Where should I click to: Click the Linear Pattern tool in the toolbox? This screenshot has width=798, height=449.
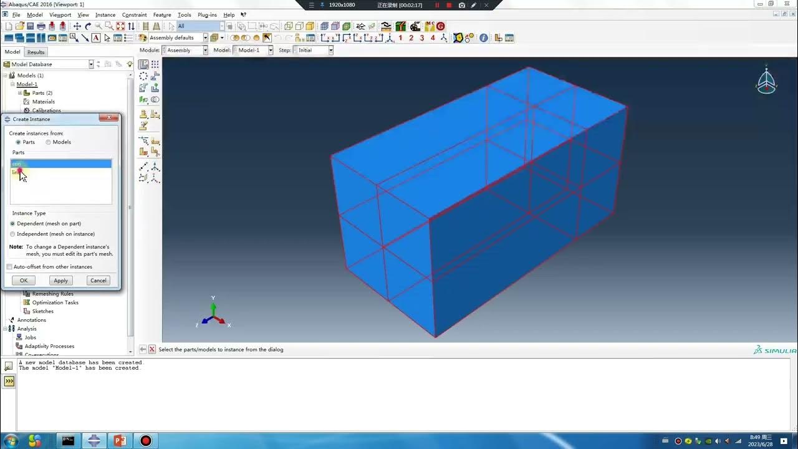(155, 64)
